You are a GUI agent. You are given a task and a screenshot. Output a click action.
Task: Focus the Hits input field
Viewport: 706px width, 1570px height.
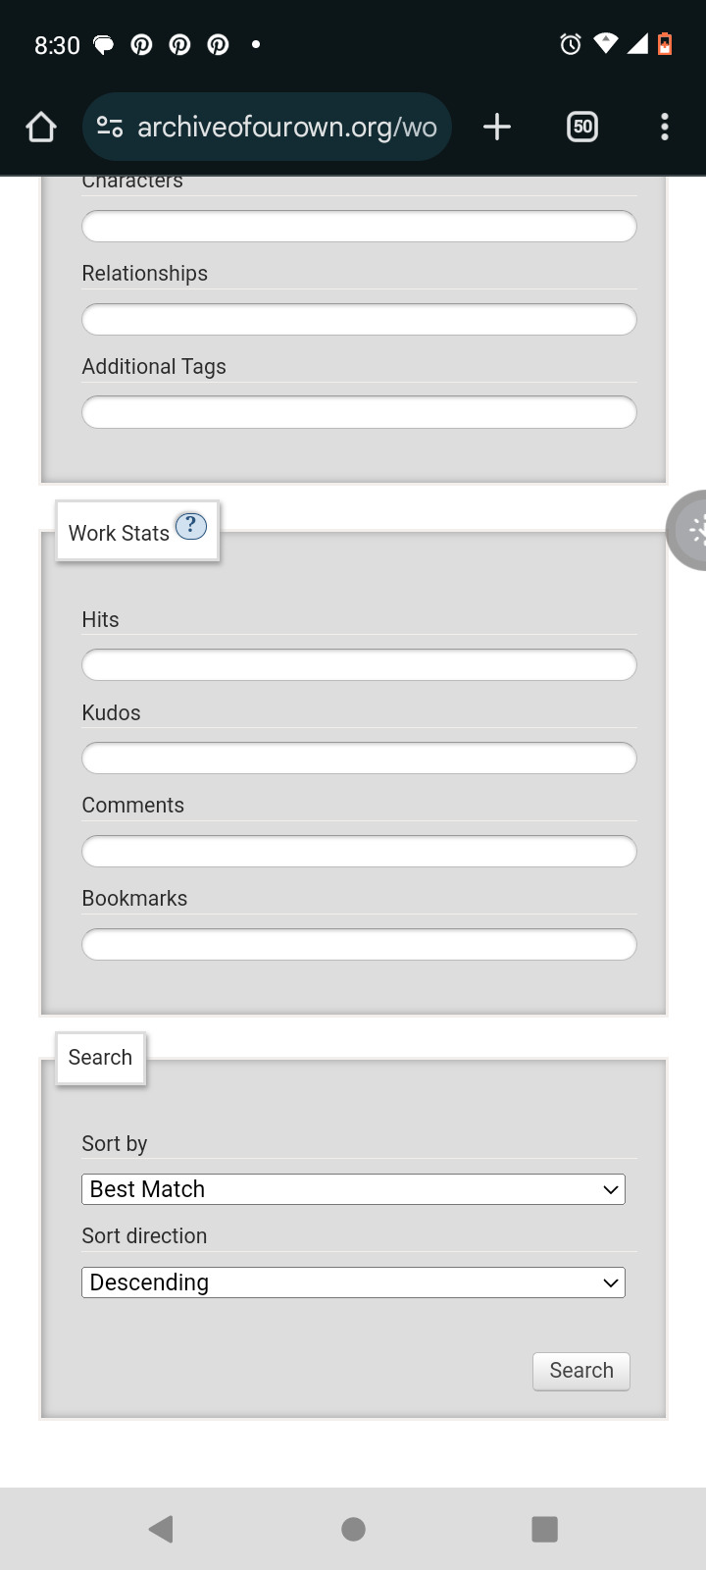pos(359,665)
